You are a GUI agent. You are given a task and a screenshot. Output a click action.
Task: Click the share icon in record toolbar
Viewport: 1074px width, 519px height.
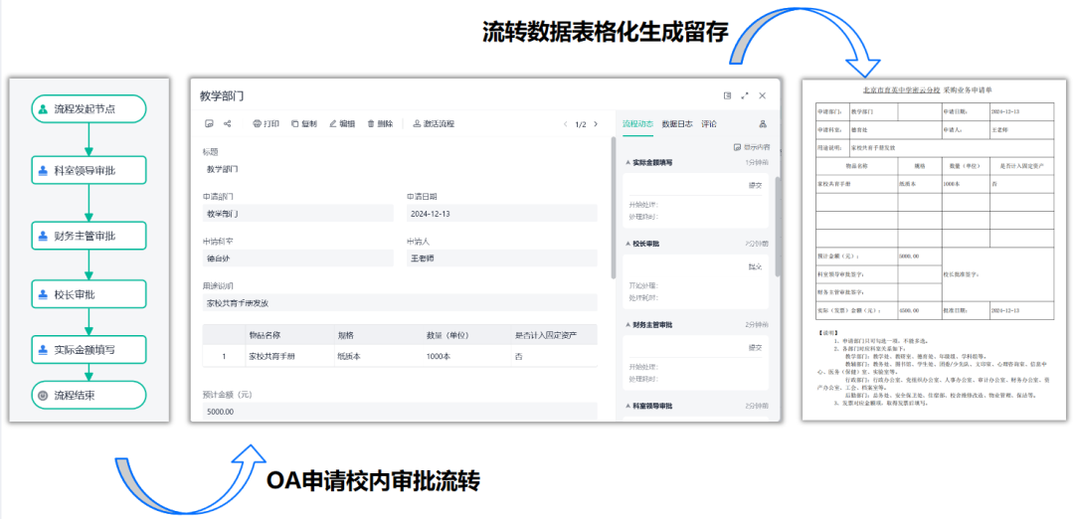click(x=228, y=124)
